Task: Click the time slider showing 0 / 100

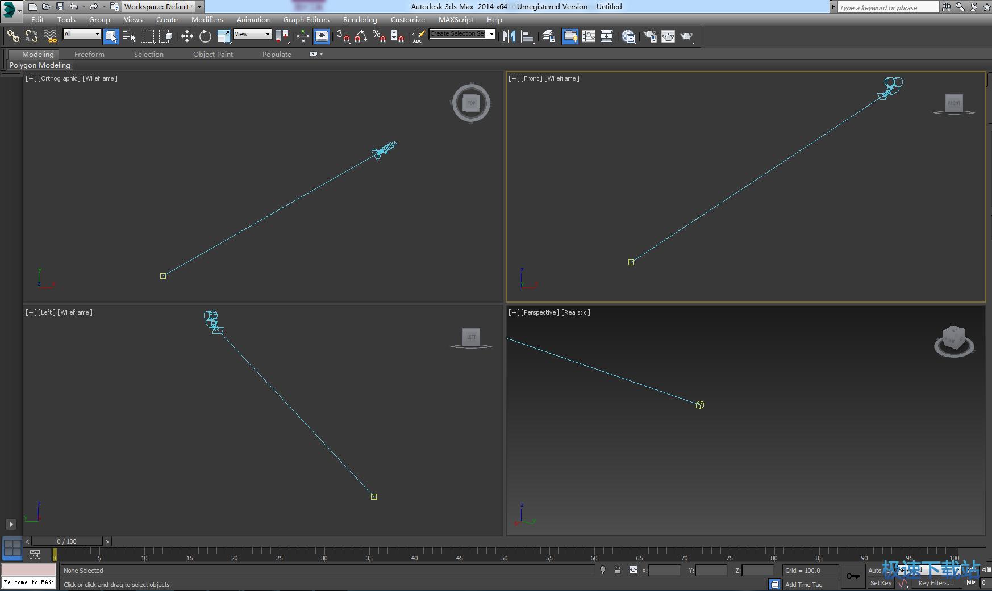Action: pyautogui.click(x=67, y=542)
